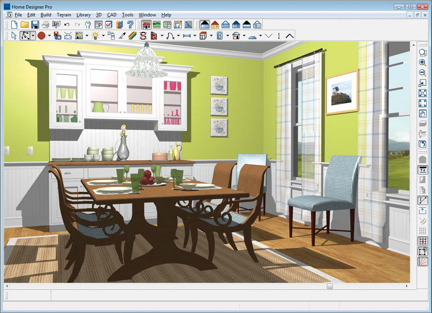Open the CAD menu
The image size is (432, 313).
pos(111,15)
